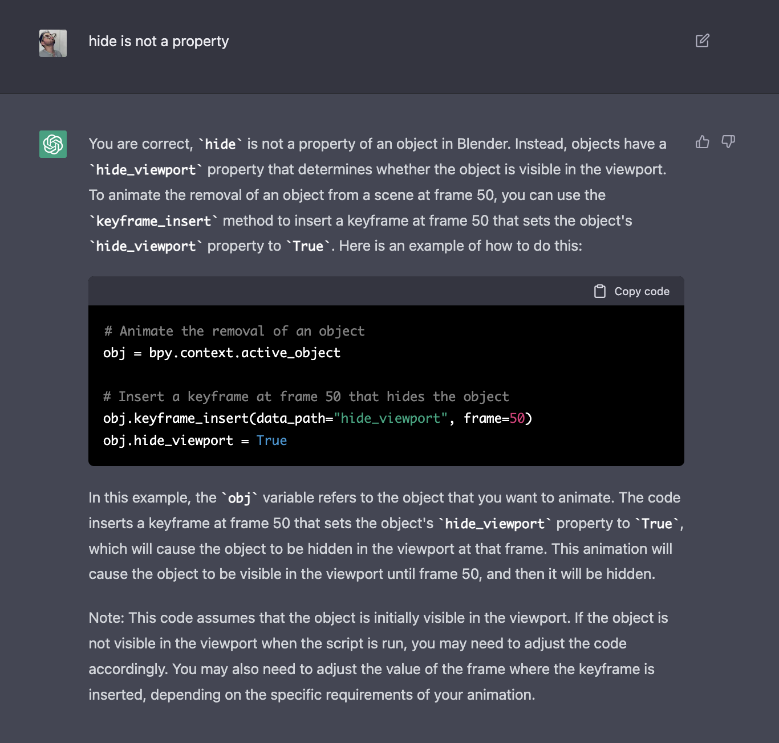Viewport: 779px width, 743px height.
Task: Click the clipboard icon in code header
Action: [600, 292]
